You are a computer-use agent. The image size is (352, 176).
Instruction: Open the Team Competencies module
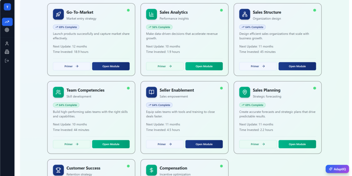111,144
